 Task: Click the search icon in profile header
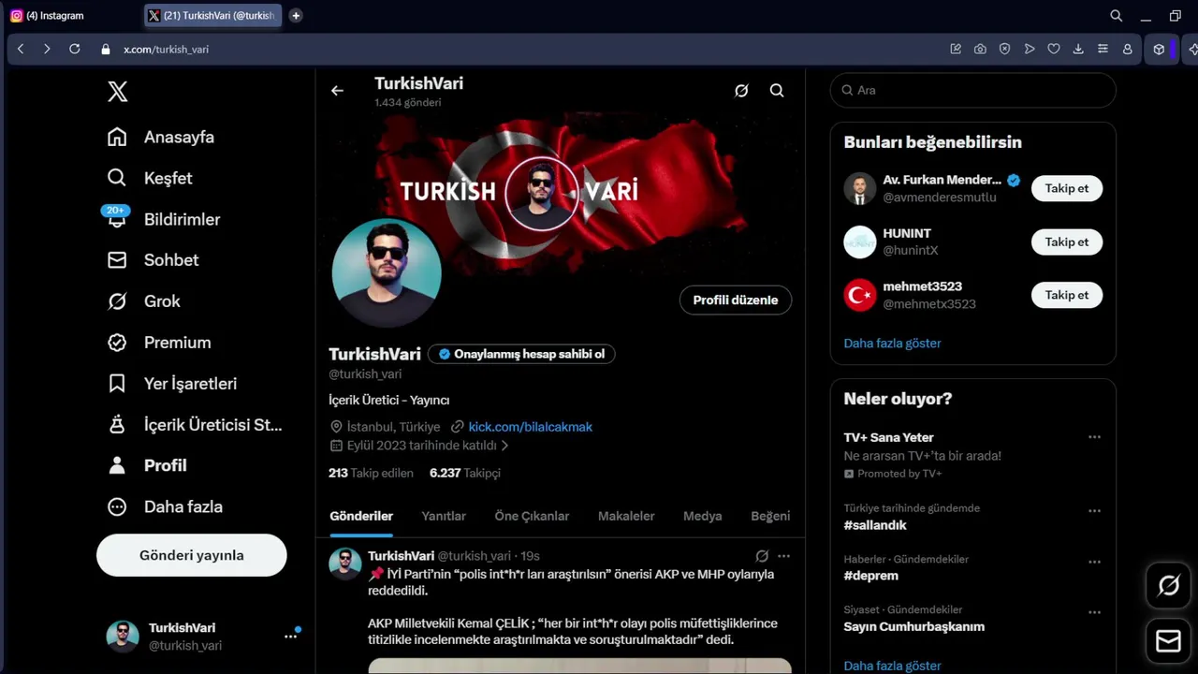point(777,91)
